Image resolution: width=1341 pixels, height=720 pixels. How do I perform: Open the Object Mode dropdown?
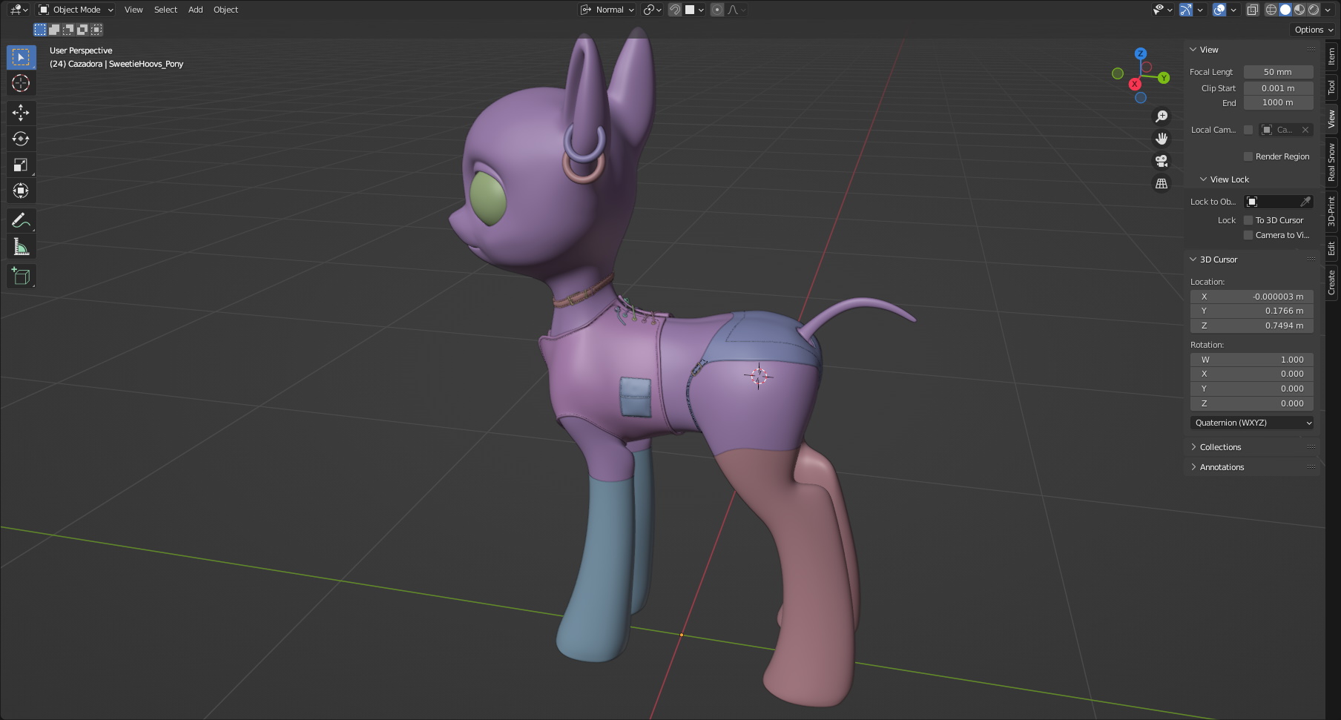click(x=76, y=10)
